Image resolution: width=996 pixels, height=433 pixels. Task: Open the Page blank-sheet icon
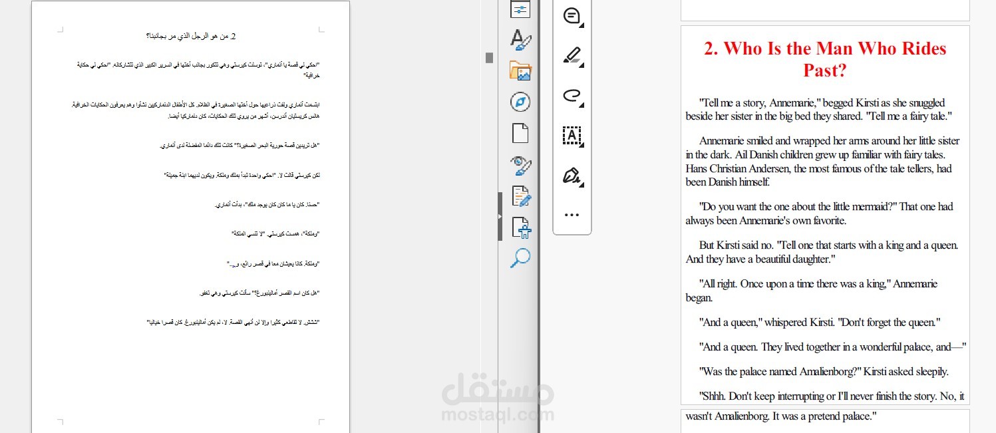pyautogui.click(x=520, y=133)
